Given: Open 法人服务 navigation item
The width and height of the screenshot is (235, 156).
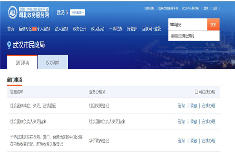Looking at the screenshot, I should coord(61,29).
